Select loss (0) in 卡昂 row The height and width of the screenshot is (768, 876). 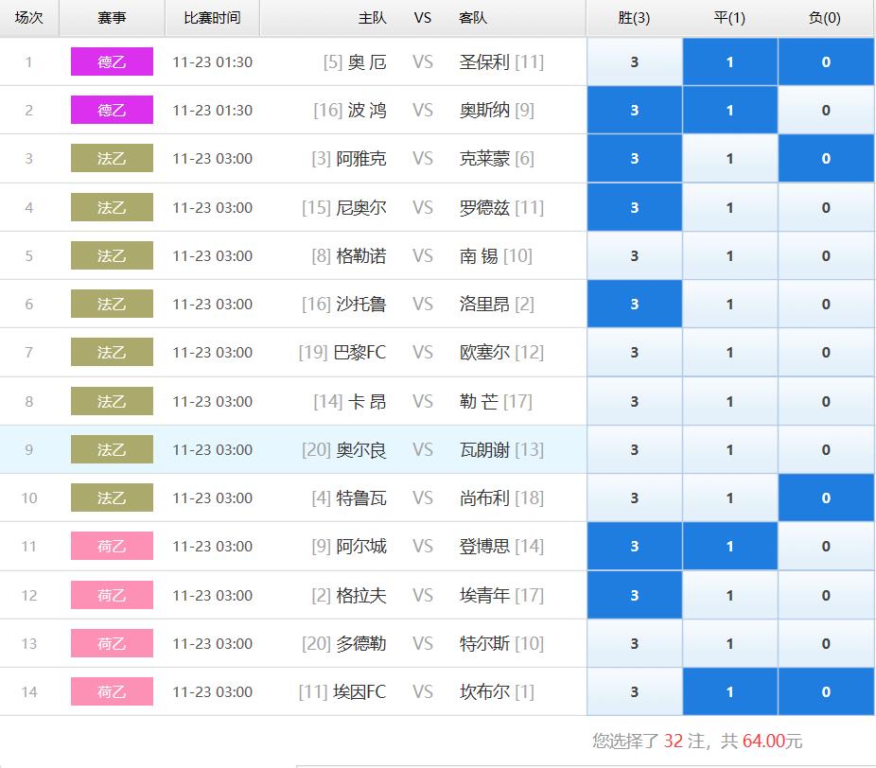pos(826,402)
